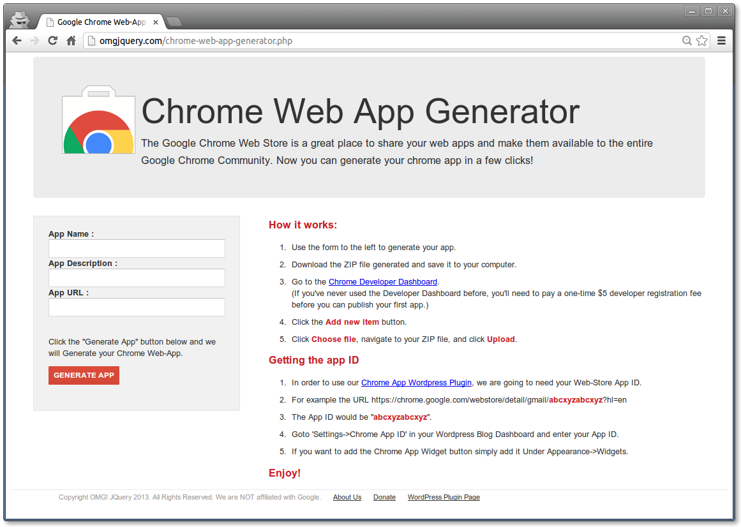This screenshot has height=527, width=741.
Task: Open the About Us footer link
Action: (347, 497)
